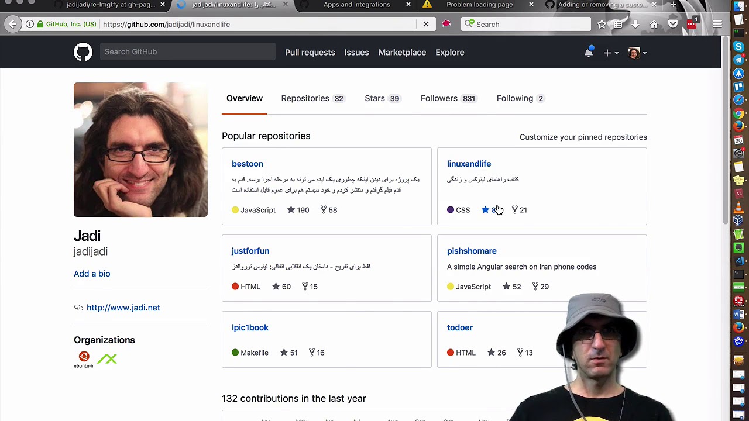Click the Search GitHub field
The image size is (749, 421).
coord(187,52)
